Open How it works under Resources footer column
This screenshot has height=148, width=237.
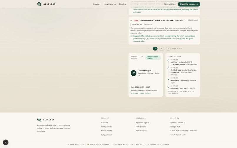point(141,131)
